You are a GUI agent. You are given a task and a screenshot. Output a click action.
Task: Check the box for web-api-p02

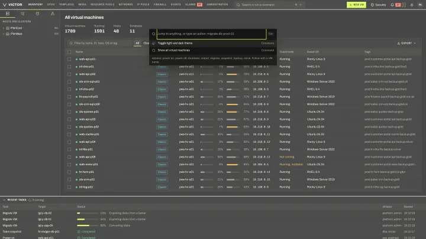(69, 74)
